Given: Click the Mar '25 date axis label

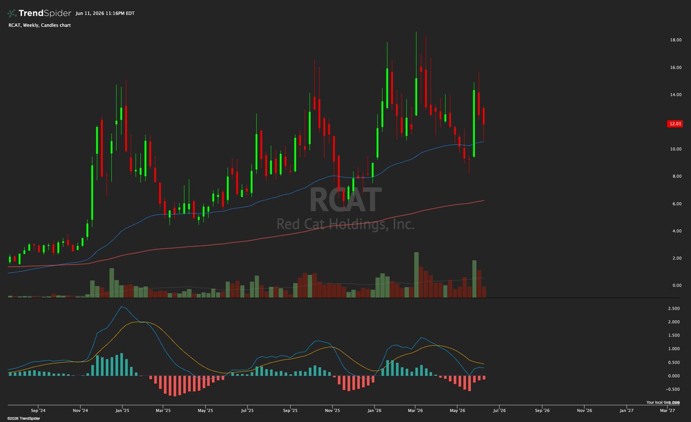Looking at the screenshot, I should 163,411.
